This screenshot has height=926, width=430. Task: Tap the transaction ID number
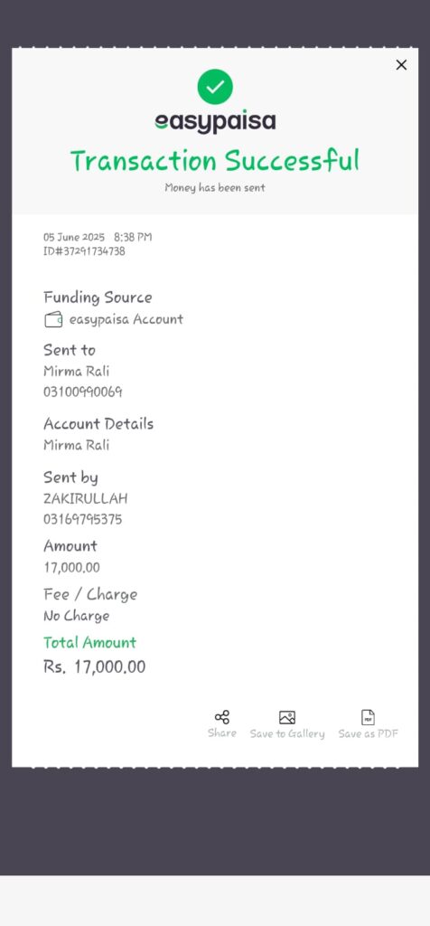click(x=84, y=251)
